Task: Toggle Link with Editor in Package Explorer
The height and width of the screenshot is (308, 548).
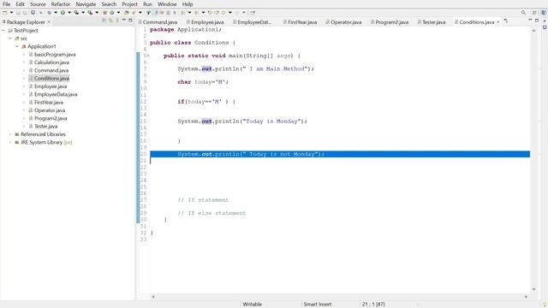Action: point(110,21)
